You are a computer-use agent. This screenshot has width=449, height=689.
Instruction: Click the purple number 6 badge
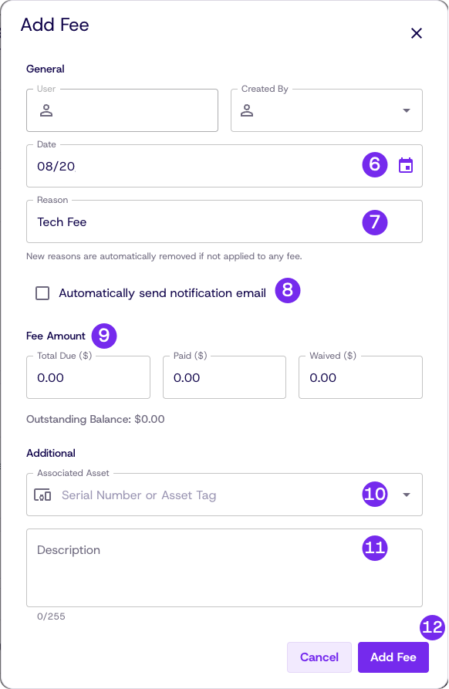375,165
